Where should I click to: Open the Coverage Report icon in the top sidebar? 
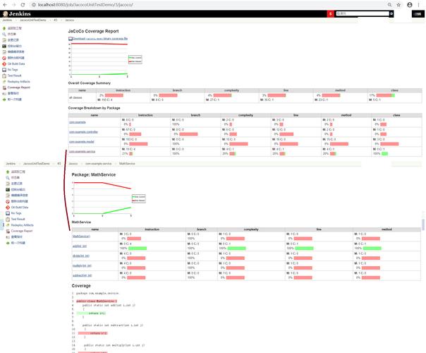4,88
